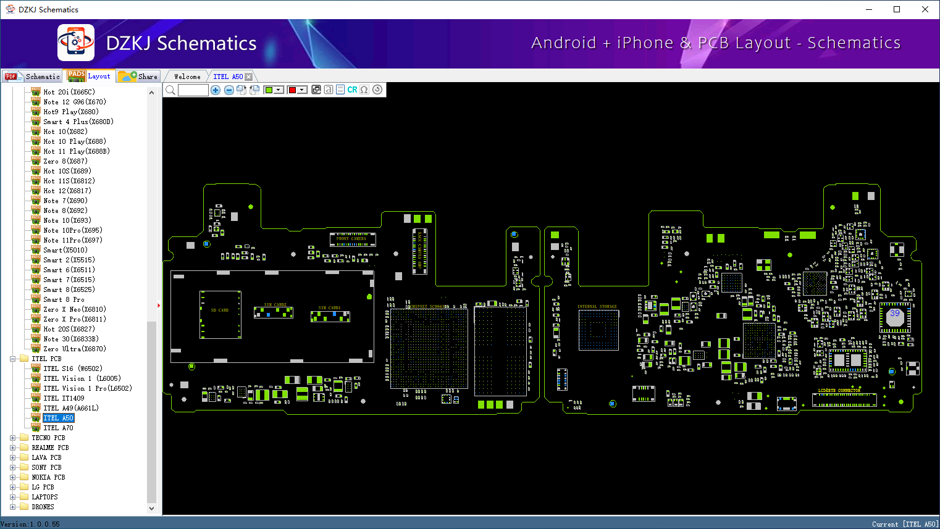Click the overlapping windows layer icon

click(316, 90)
